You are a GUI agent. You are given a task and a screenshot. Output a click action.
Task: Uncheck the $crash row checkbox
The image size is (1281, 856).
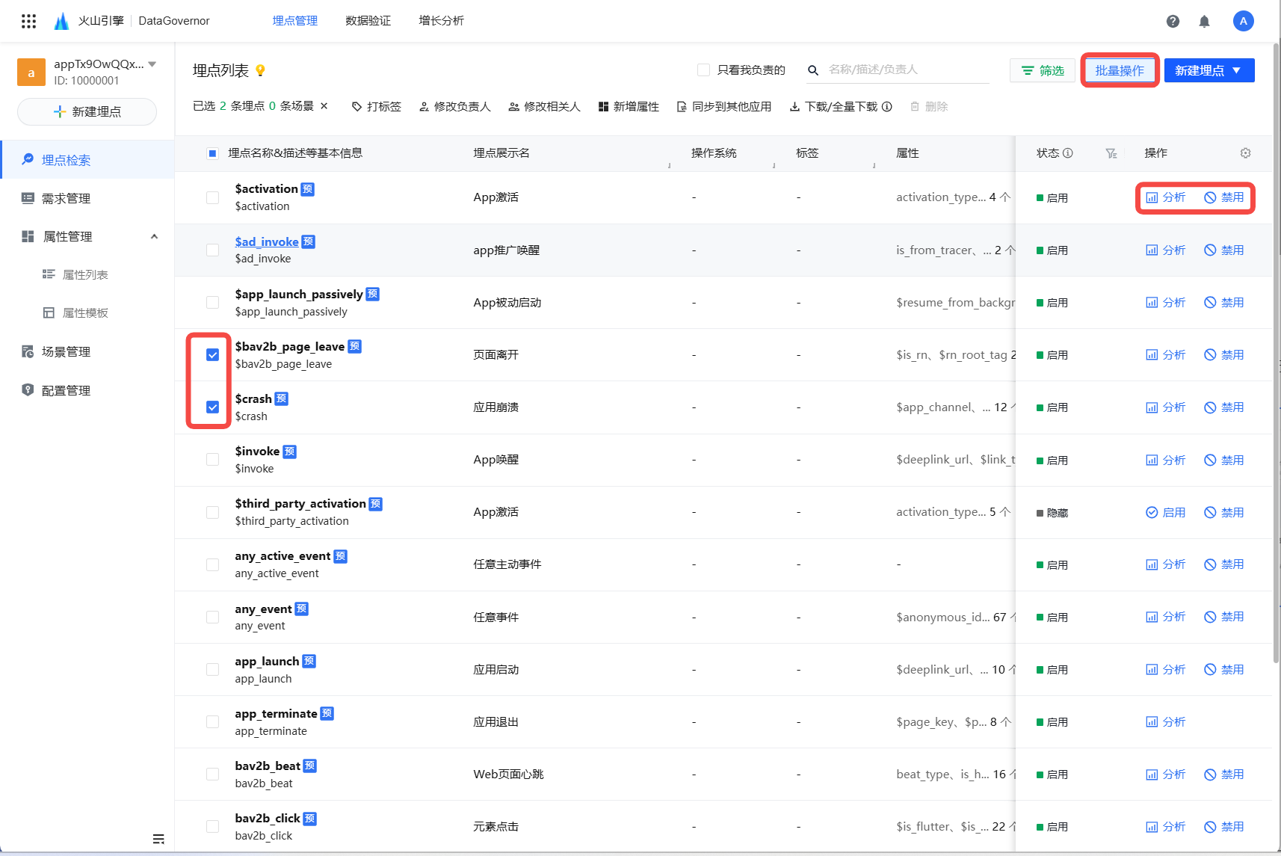point(212,407)
